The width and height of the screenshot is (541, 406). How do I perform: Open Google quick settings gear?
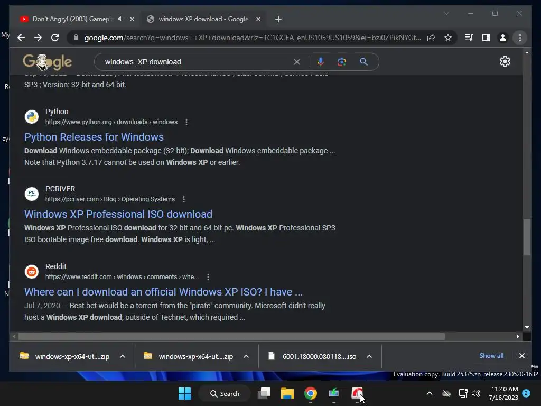pos(505,61)
